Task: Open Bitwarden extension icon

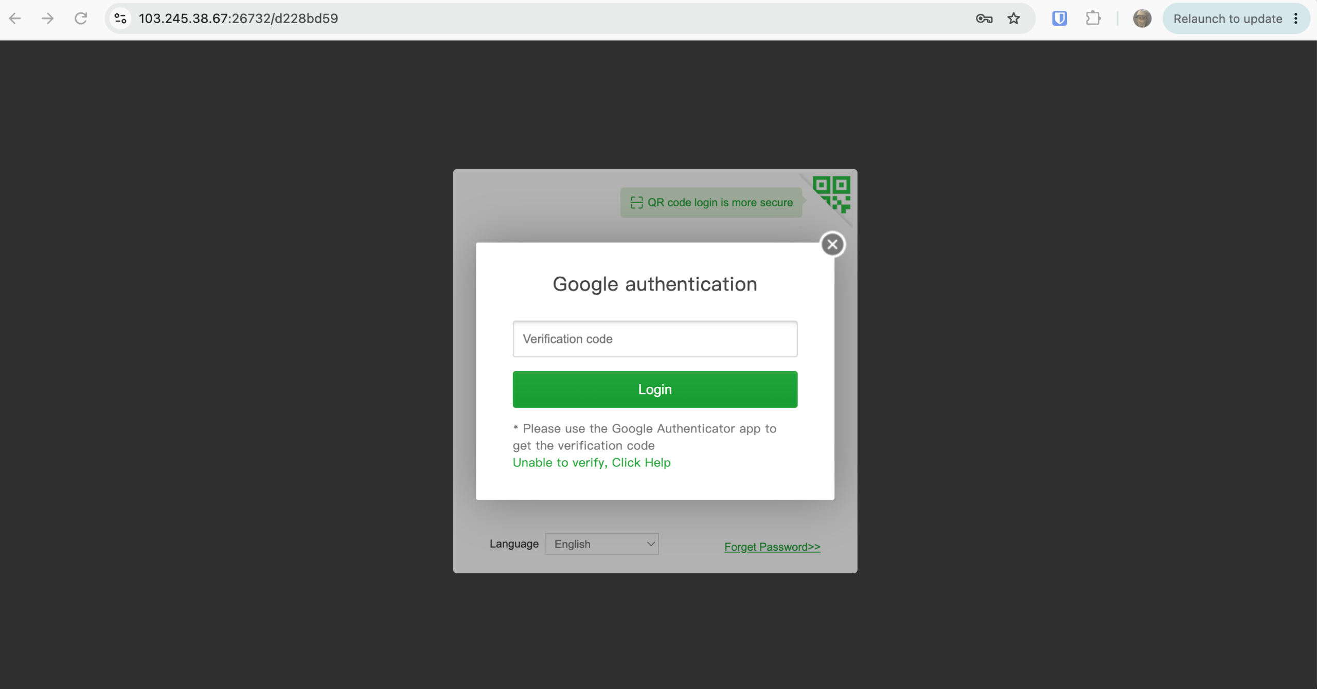Action: [1059, 19]
